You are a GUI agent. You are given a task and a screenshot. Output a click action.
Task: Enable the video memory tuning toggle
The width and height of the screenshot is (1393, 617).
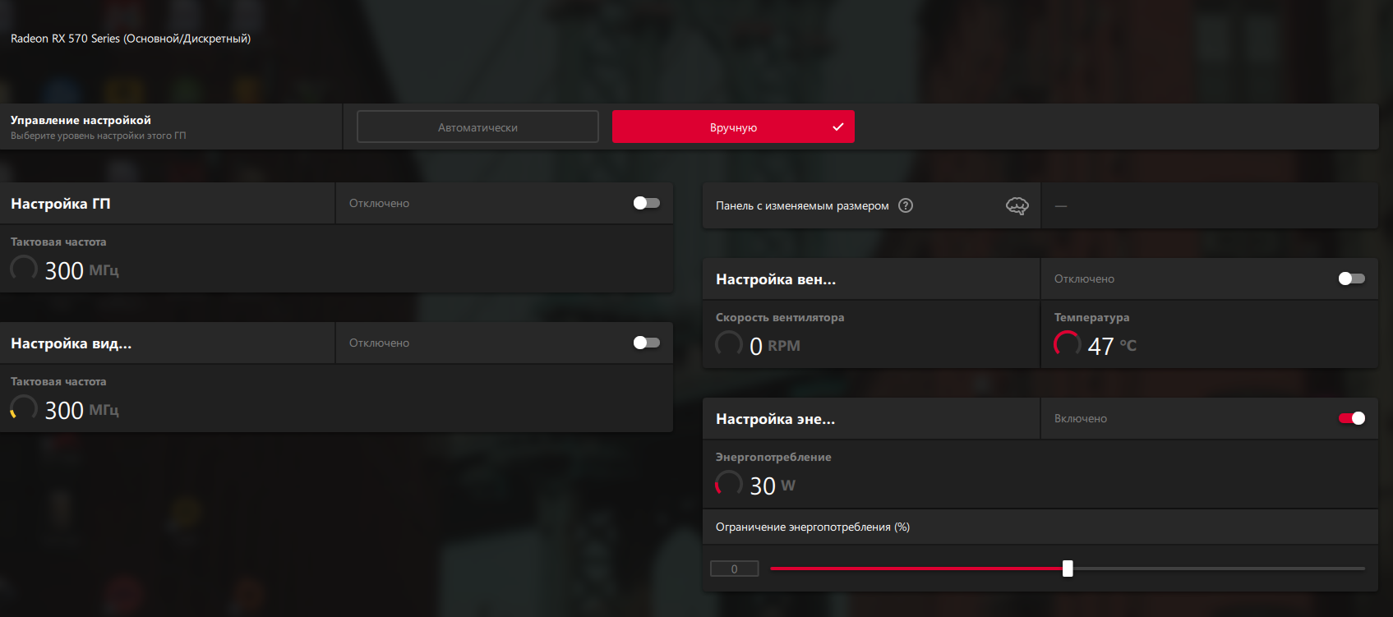646,343
